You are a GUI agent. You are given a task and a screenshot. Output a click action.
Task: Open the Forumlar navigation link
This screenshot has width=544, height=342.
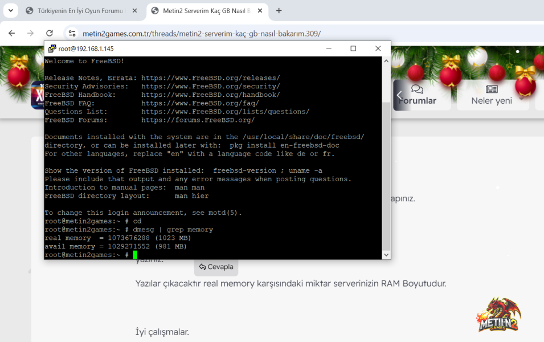coord(418,95)
